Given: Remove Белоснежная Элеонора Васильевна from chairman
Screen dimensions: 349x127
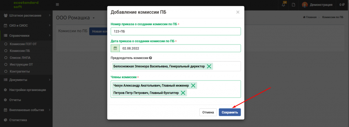Looking at the screenshot, I should pos(209,66).
